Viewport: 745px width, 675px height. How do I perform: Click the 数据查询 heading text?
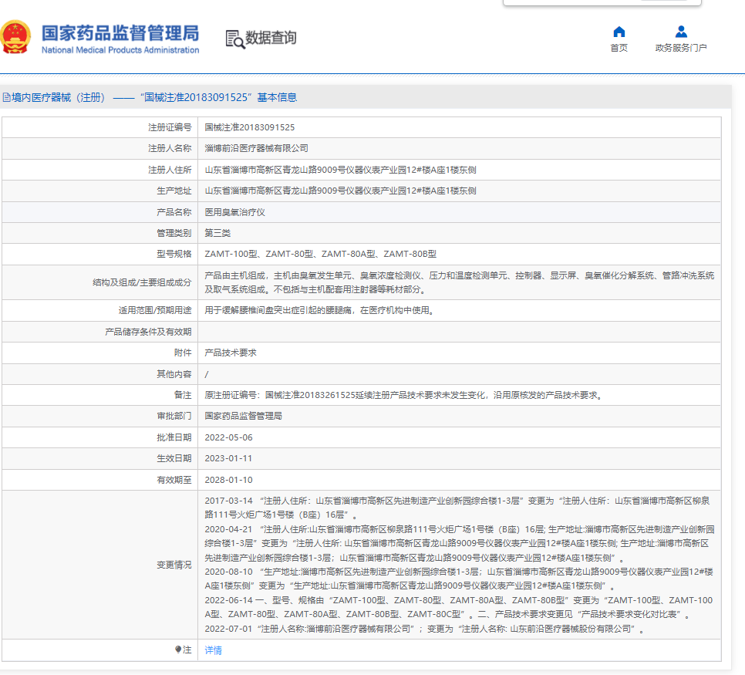(271, 39)
